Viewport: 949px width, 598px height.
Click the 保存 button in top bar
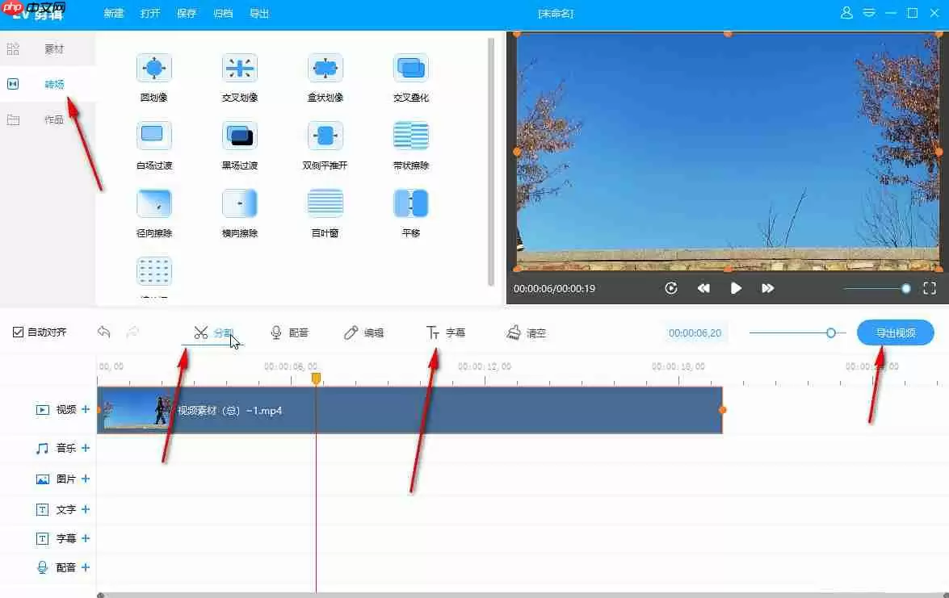coord(187,14)
